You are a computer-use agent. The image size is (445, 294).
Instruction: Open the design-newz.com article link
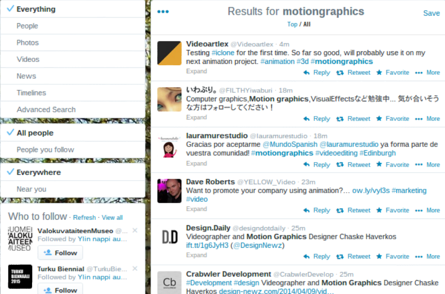[276, 291]
